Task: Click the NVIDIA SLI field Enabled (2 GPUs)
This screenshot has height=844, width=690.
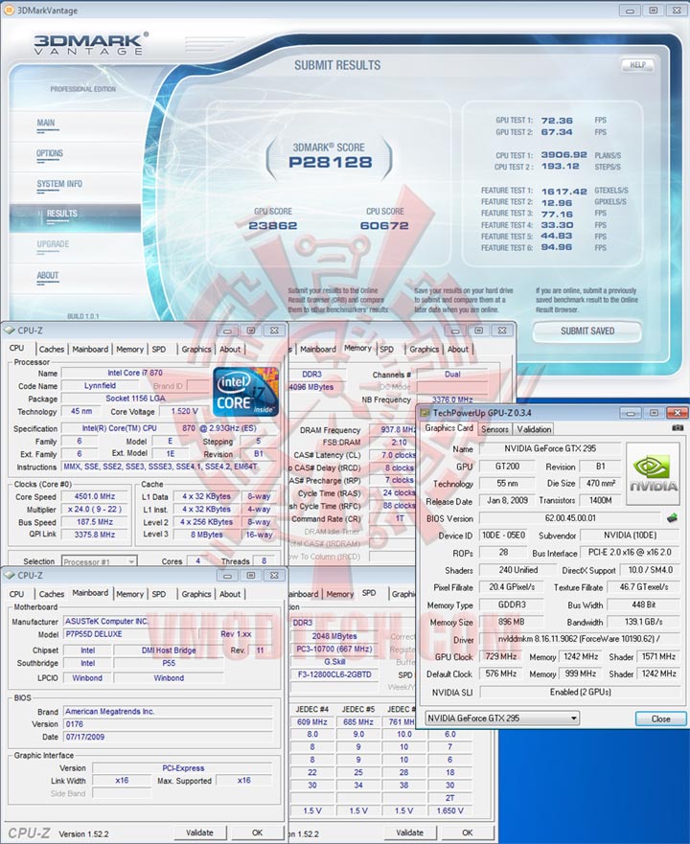Action: click(580, 693)
